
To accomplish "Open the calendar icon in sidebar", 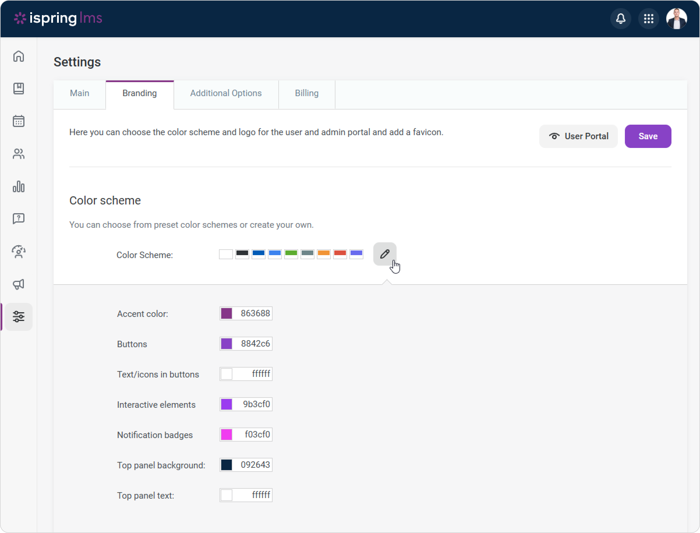I will pos(19,121).
